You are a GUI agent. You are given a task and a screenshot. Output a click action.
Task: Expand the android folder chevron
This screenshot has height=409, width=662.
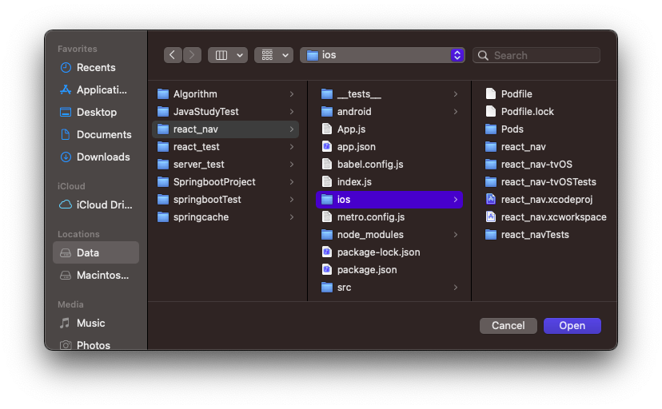tap(456, 112)
